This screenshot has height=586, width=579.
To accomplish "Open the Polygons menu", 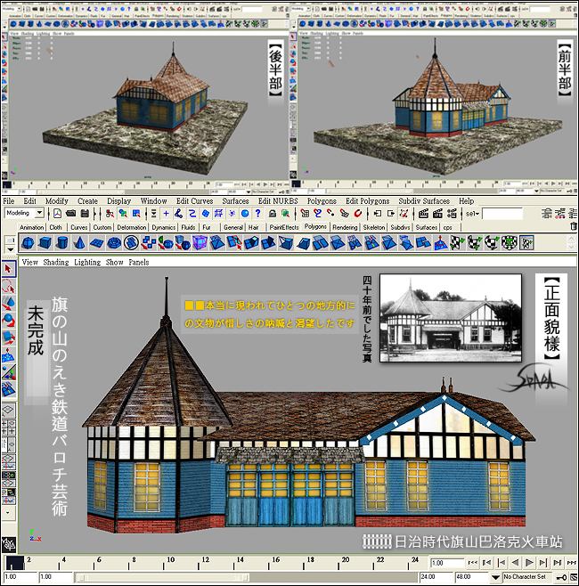I will coord(322,201).
